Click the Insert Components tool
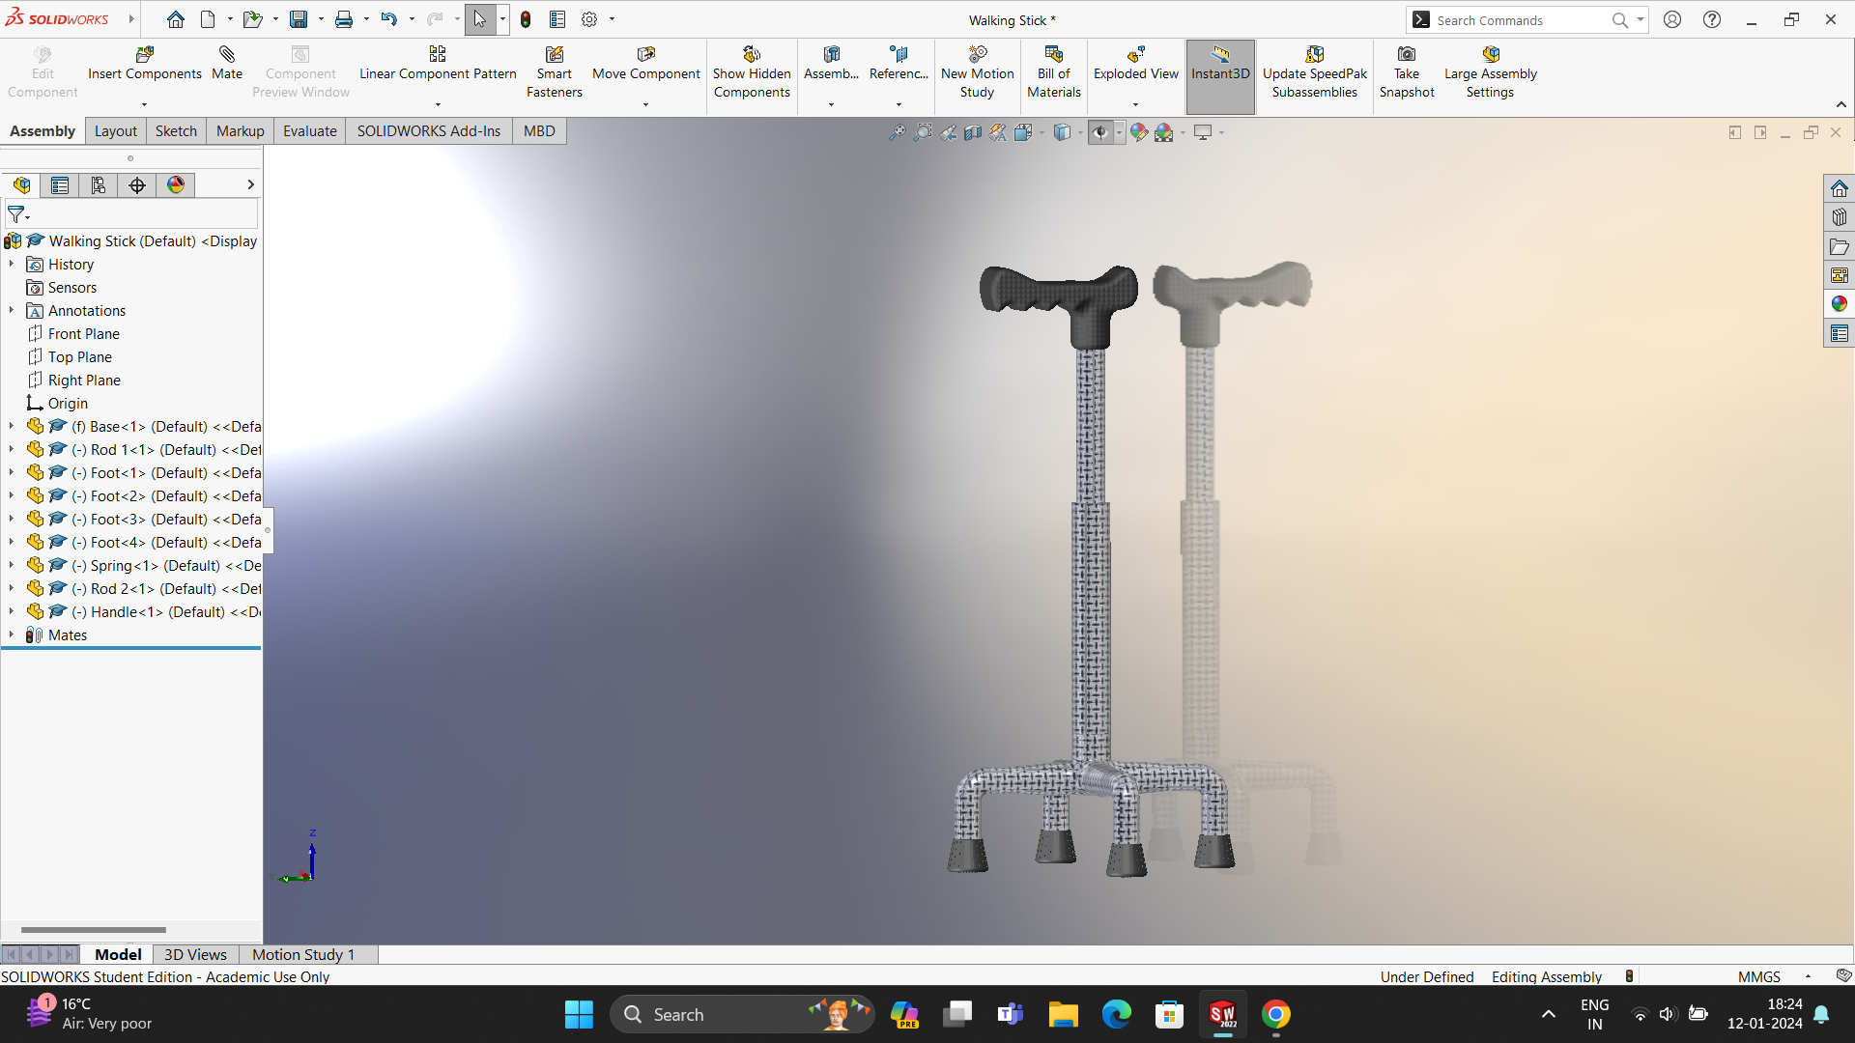Image resolution: width=1855 pixels, height=1043 pixels. point(144,64)
